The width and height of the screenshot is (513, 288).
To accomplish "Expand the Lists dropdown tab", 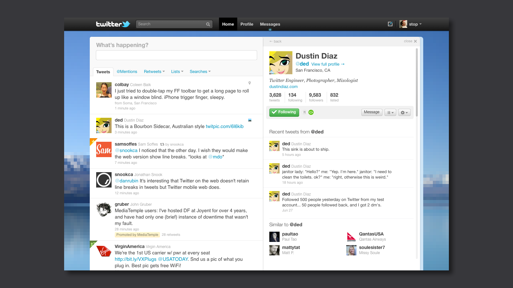I will [x=177, y=72].
